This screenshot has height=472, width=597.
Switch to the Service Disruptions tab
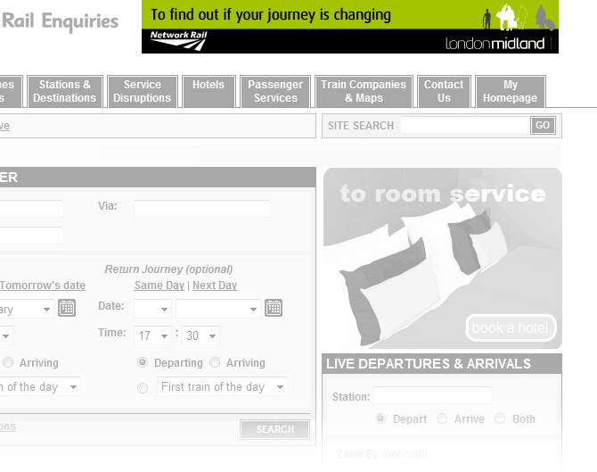142,92
